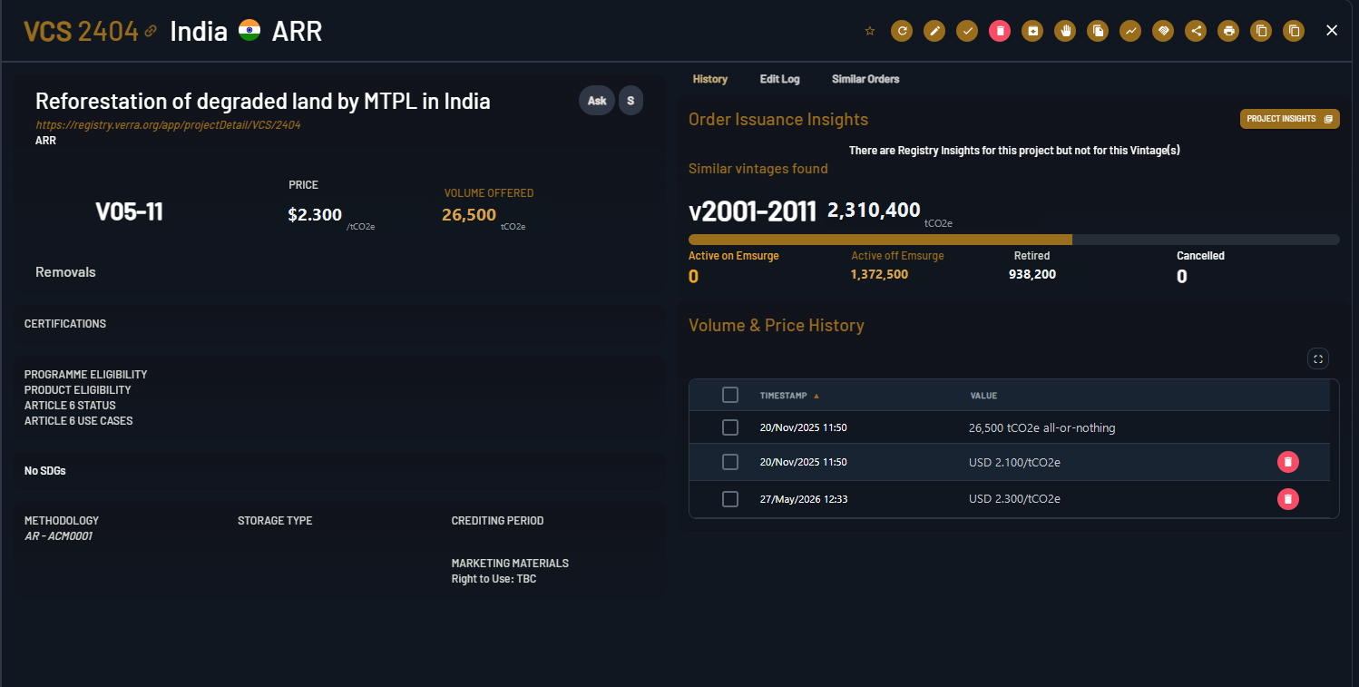The image size is (1359, 687).
Task: Click the Active on Emsurge label
Action: pos(733,256)
